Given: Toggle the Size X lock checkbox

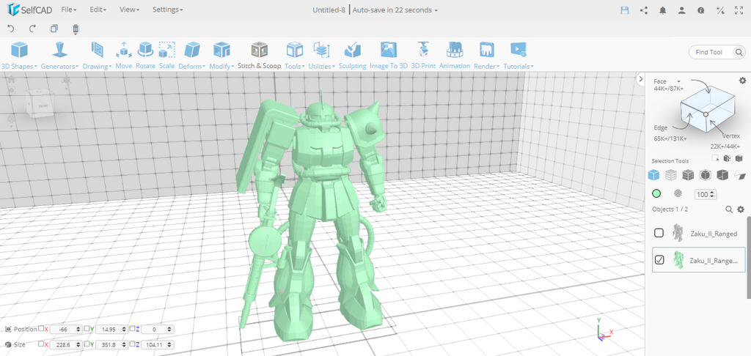Looking at the screenshot, I should (x=41, y=344).
